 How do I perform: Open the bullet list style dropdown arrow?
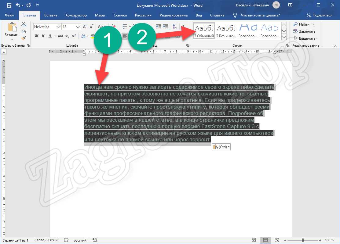pyautogui.click(x=130, y=27)
